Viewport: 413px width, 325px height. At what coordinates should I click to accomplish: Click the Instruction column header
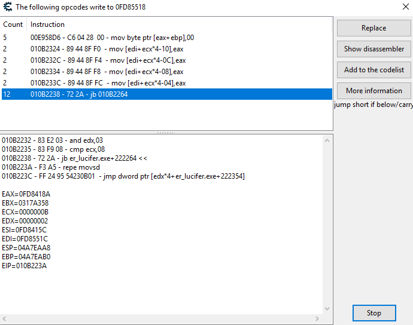(48, 24)
